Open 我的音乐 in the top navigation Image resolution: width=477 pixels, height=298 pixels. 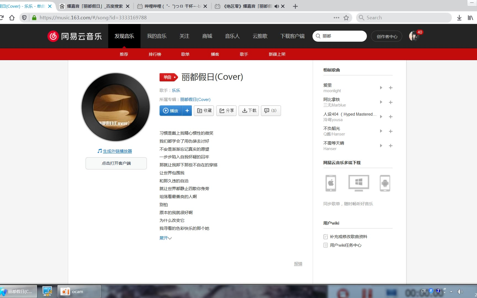(157, 36)
